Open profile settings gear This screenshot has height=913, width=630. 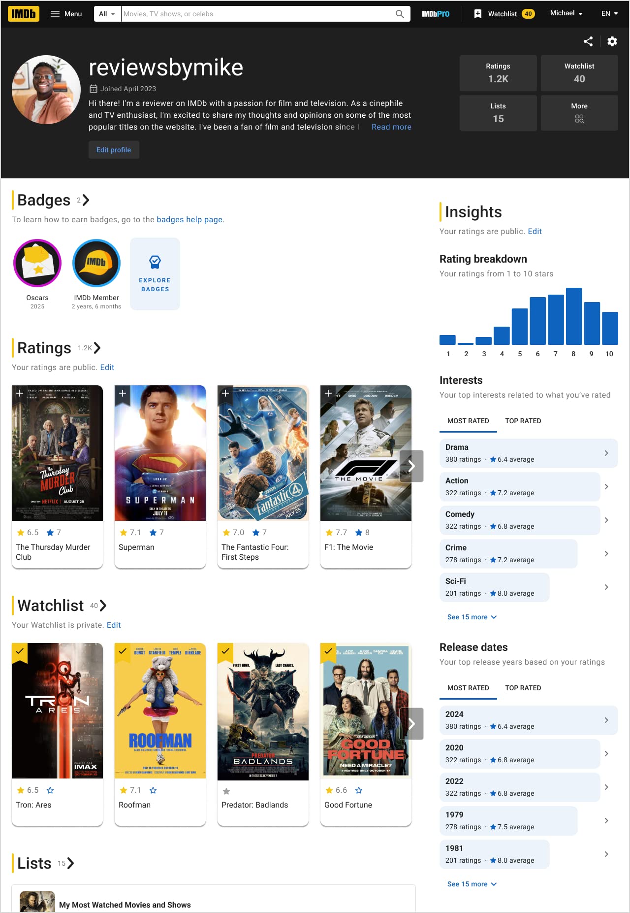[x=612, y=41]
